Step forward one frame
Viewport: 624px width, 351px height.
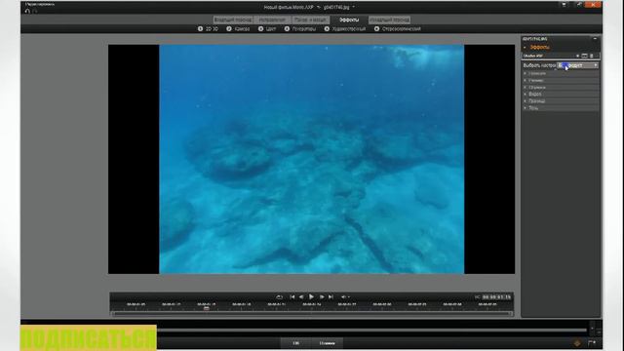coord(322,296)
